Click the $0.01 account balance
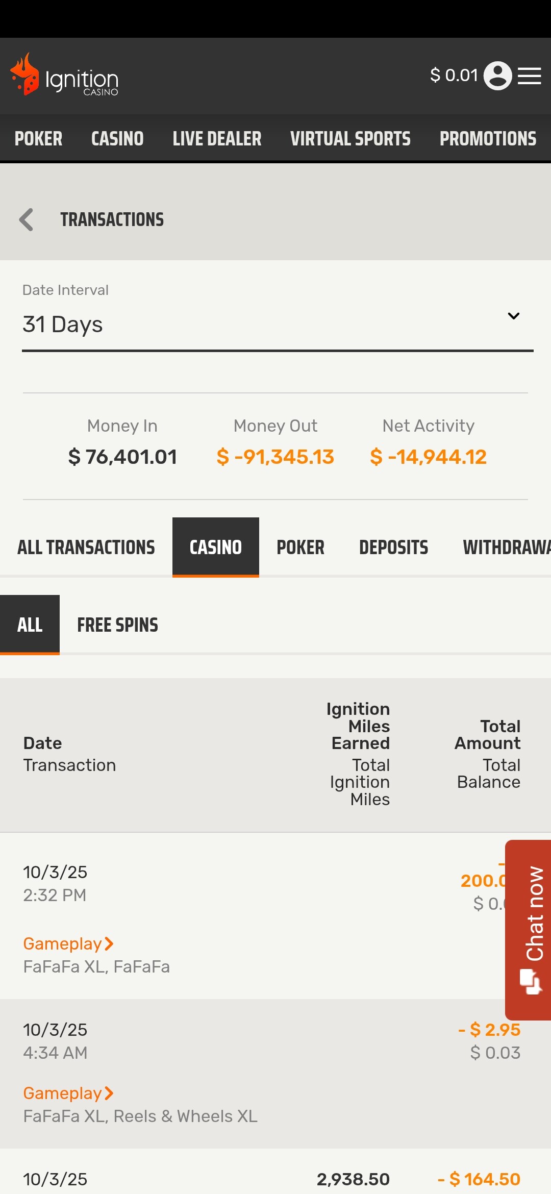This screenshot has width=551, height=1194. click(x=454, y=76)
